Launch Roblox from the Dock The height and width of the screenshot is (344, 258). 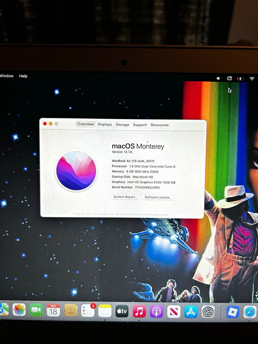(x=233, y=312)
